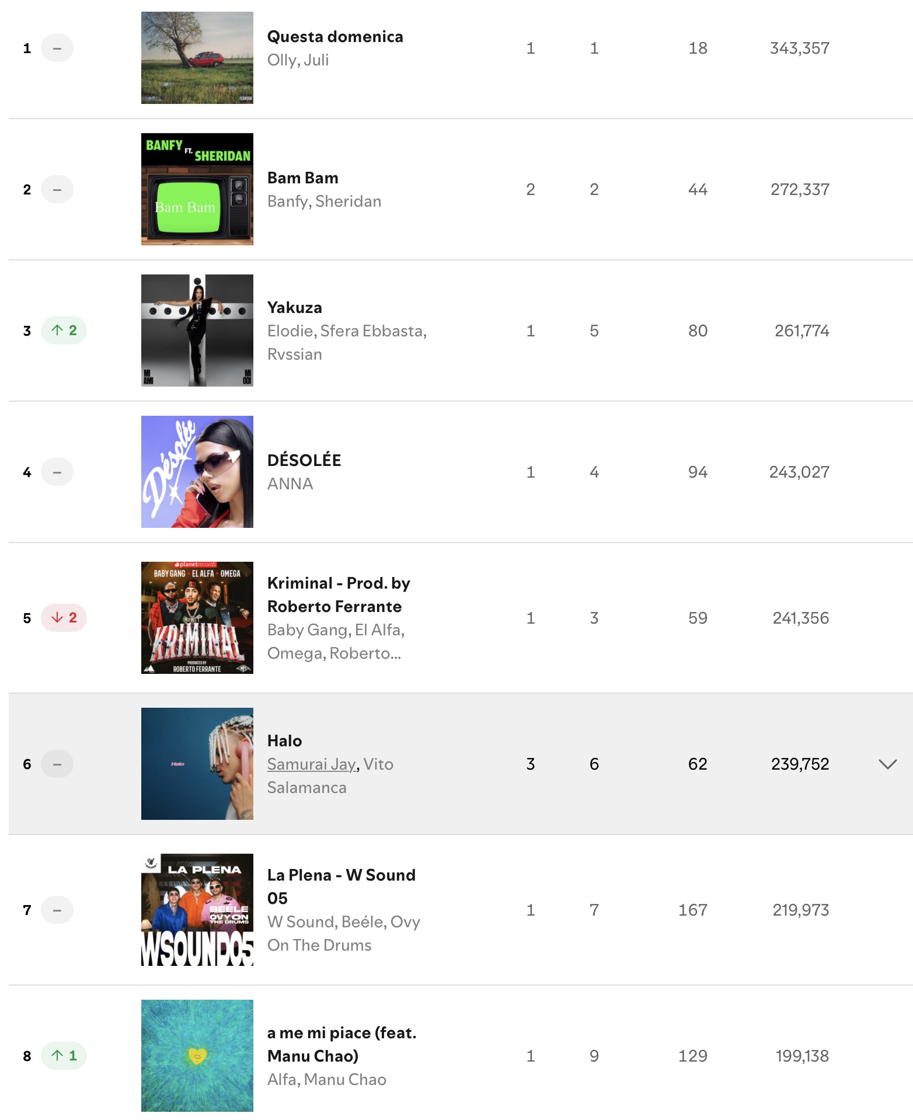This screenshot has width=913, height=1120.
Task: Open the Bam Bam album artwork
Action: (x=197, y=189)
